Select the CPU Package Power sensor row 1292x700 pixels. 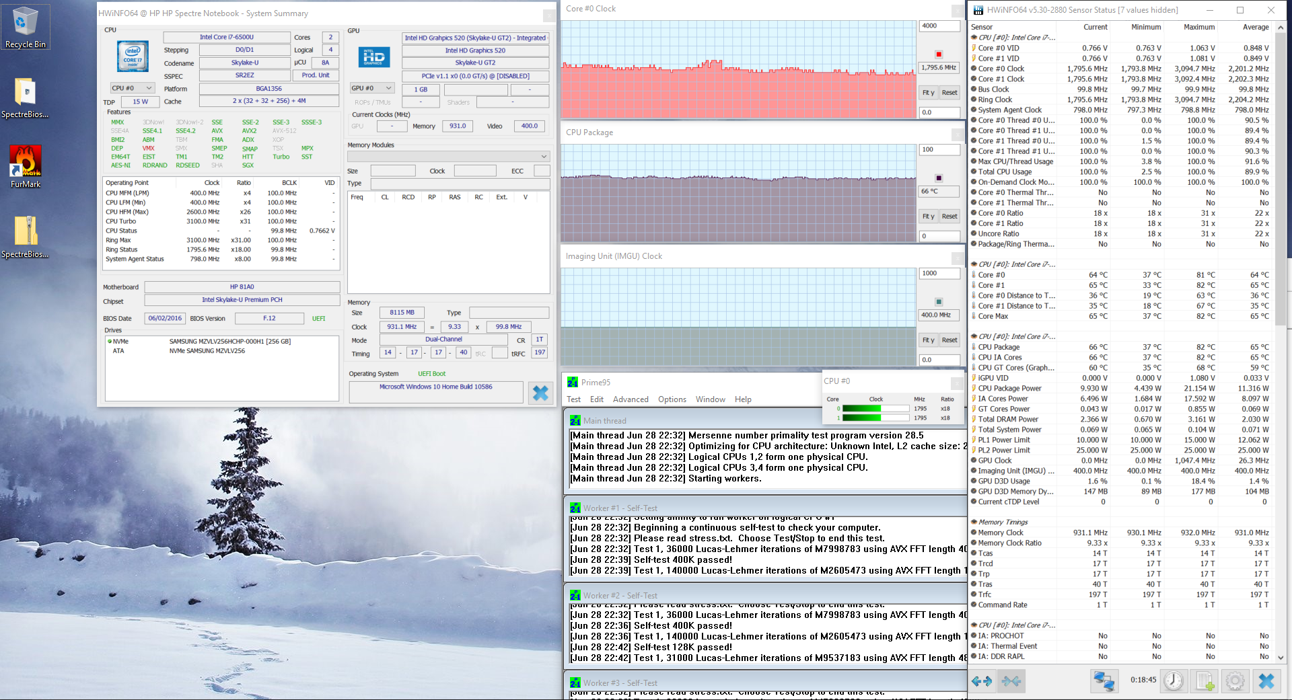tap(1120, 389)
